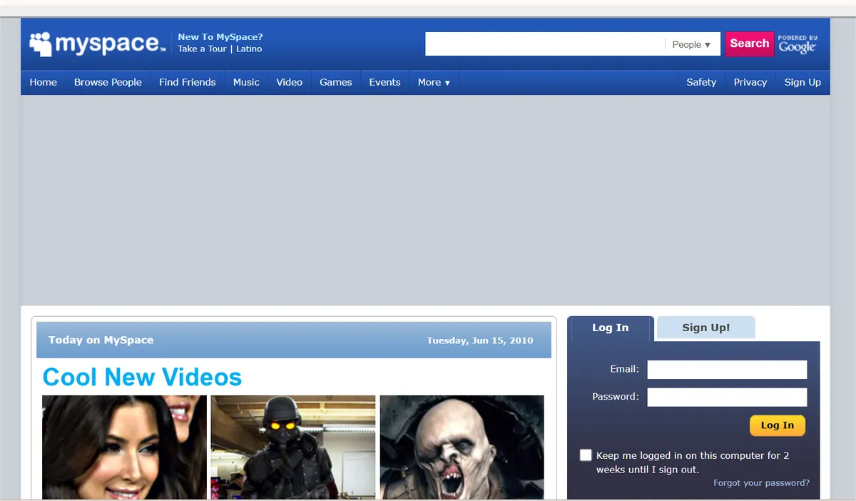Expand the More navigation menu
Screen dimensions: 856x501
pos(434,82)
